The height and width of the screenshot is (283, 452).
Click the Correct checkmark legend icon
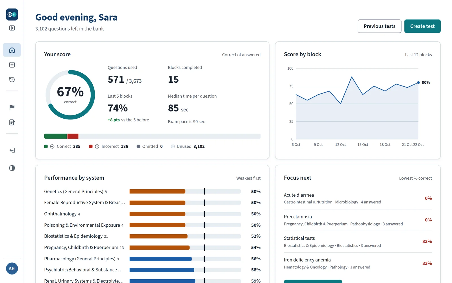(x=52, y=146)
